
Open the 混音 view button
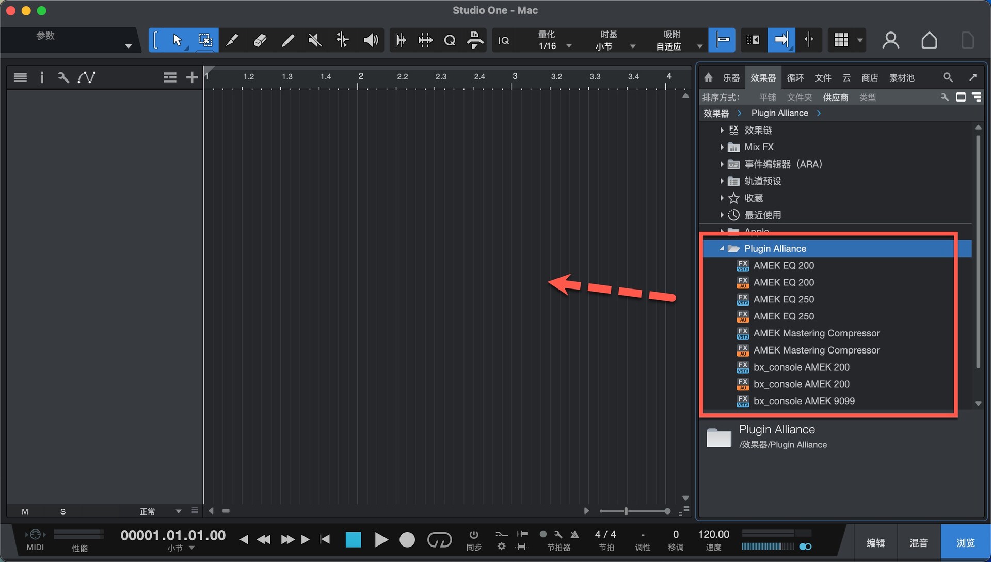(x=919, y=543)
